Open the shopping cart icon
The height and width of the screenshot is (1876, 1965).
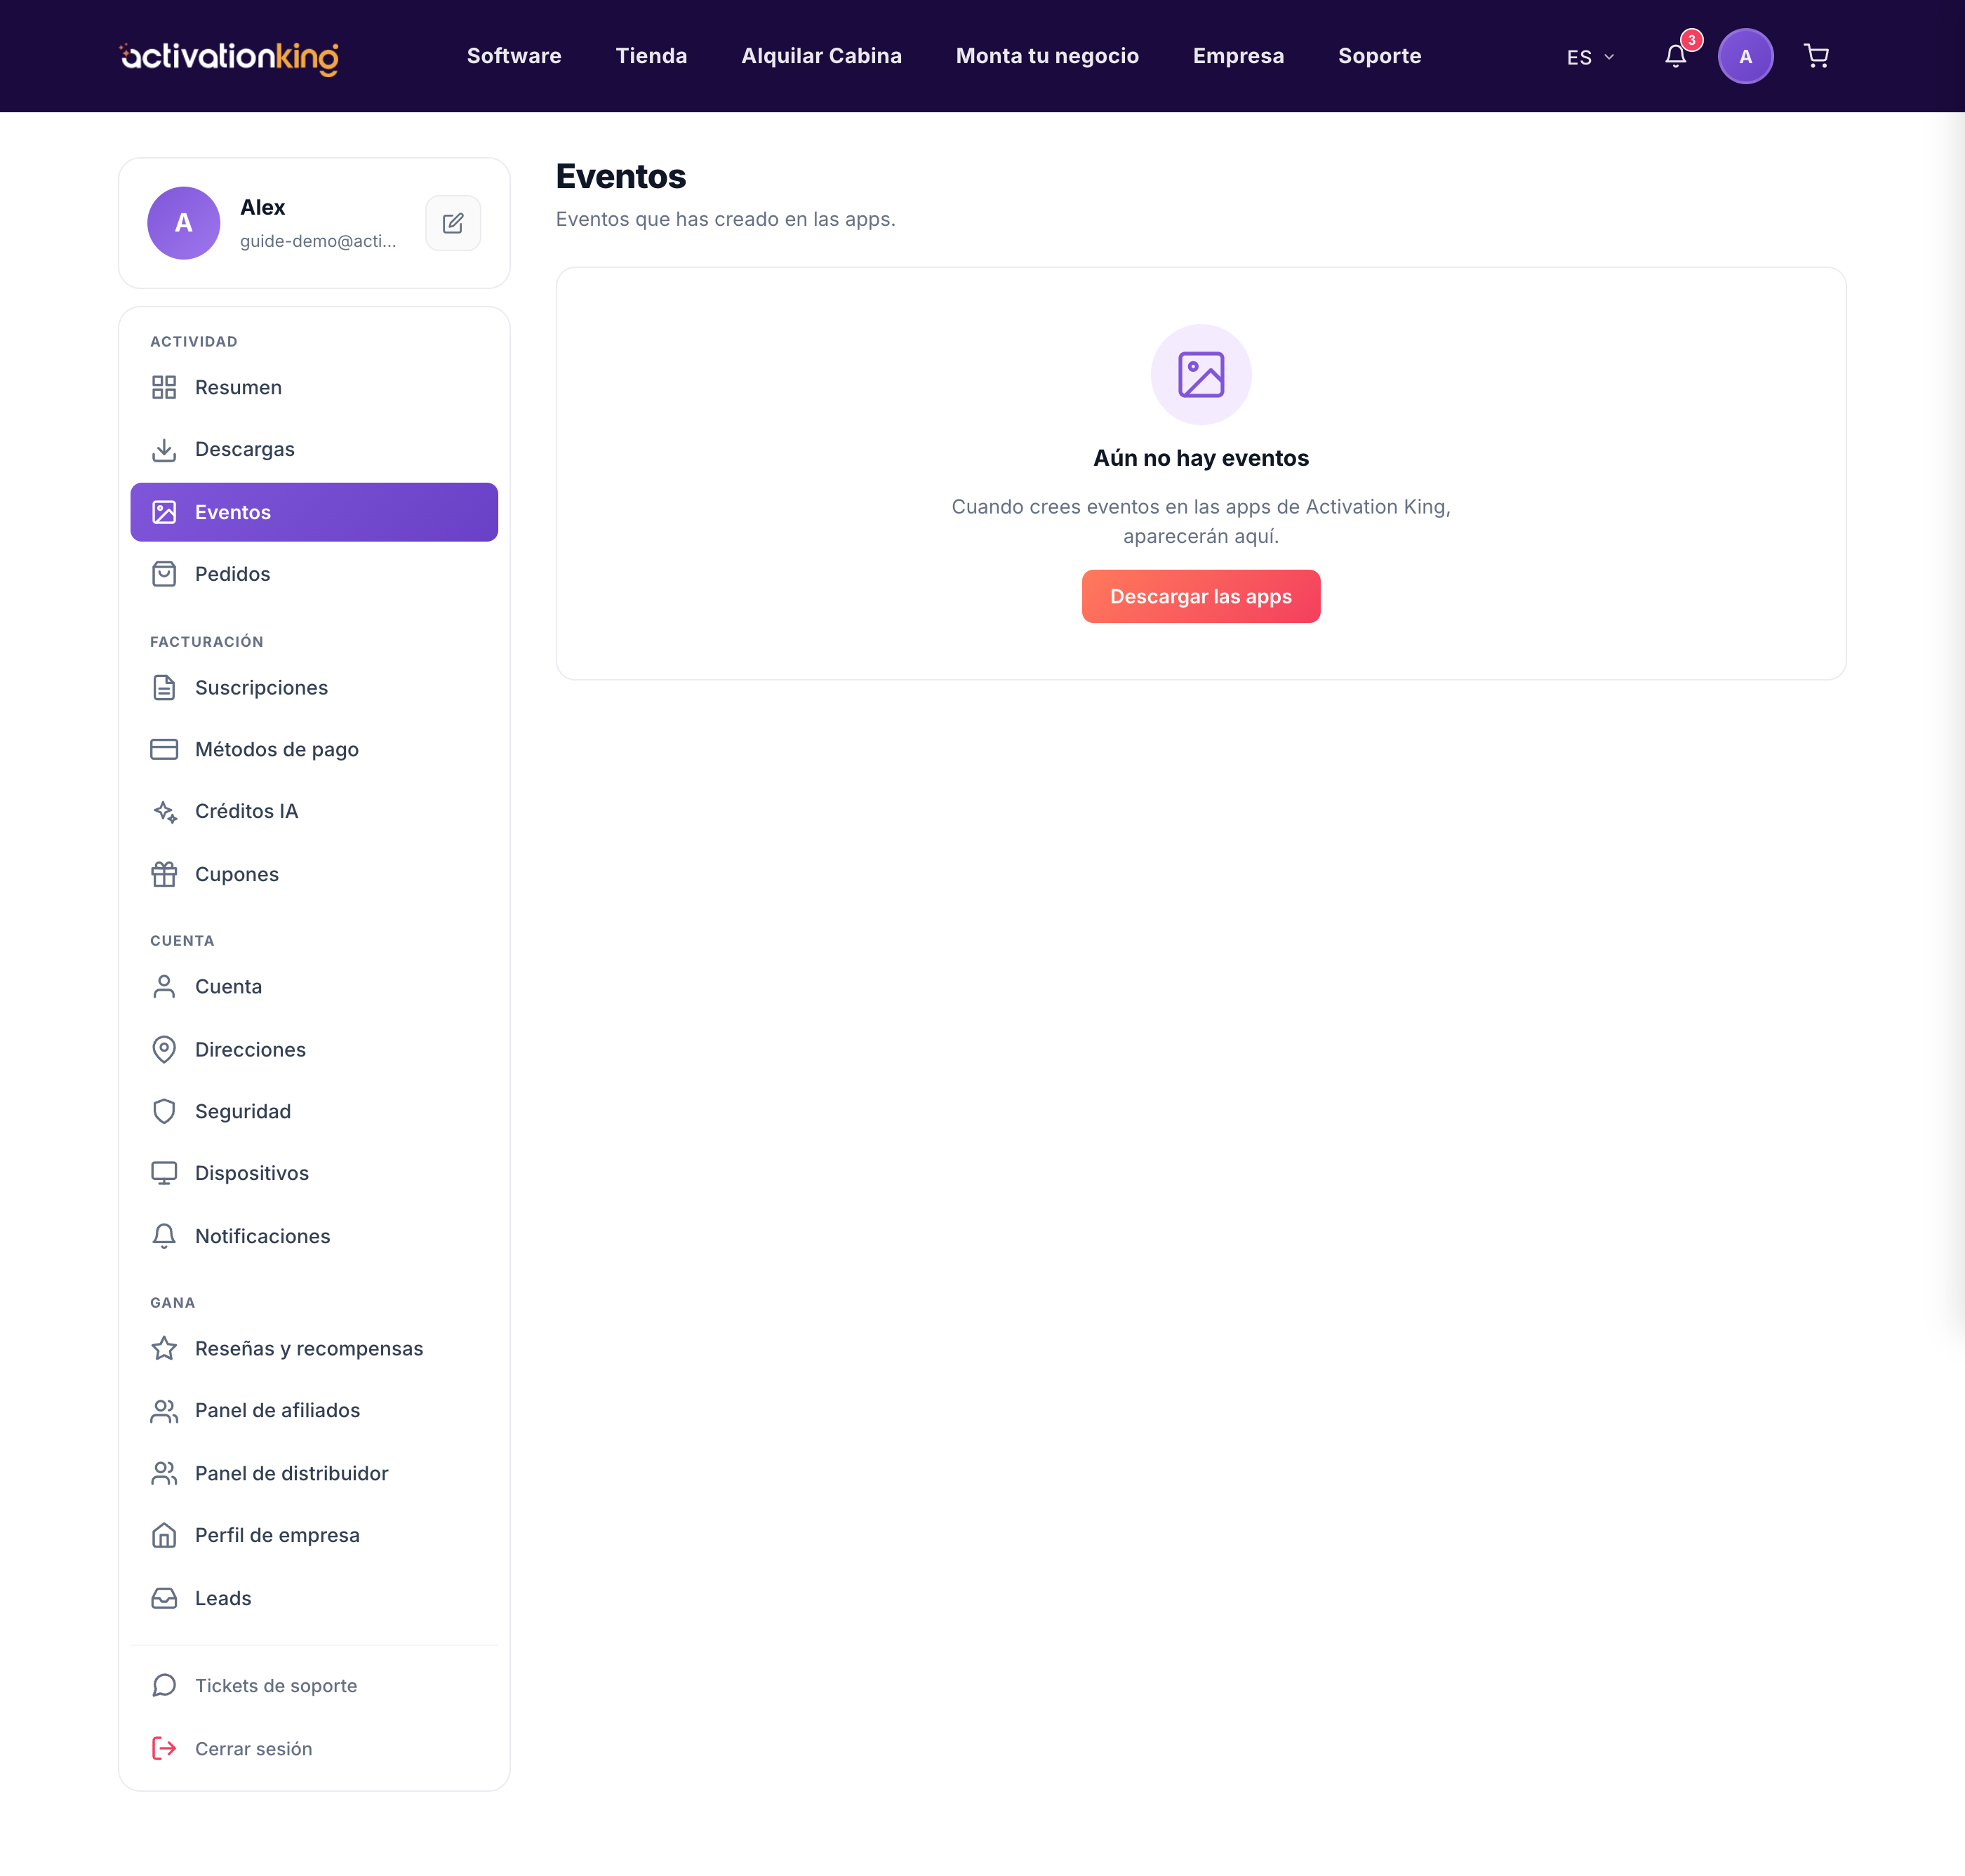pos(1816,56)
